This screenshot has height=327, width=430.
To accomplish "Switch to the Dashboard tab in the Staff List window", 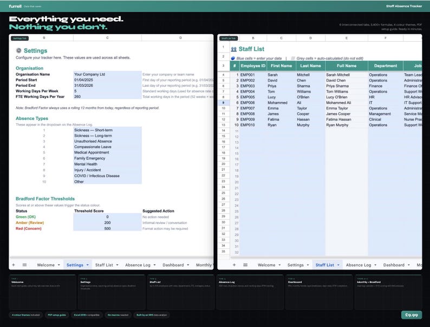I will [394, 265].
